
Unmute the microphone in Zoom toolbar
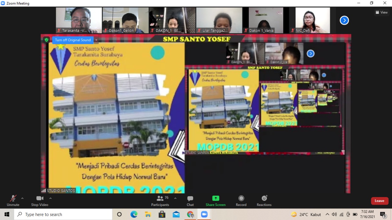[x=13, y=201]
